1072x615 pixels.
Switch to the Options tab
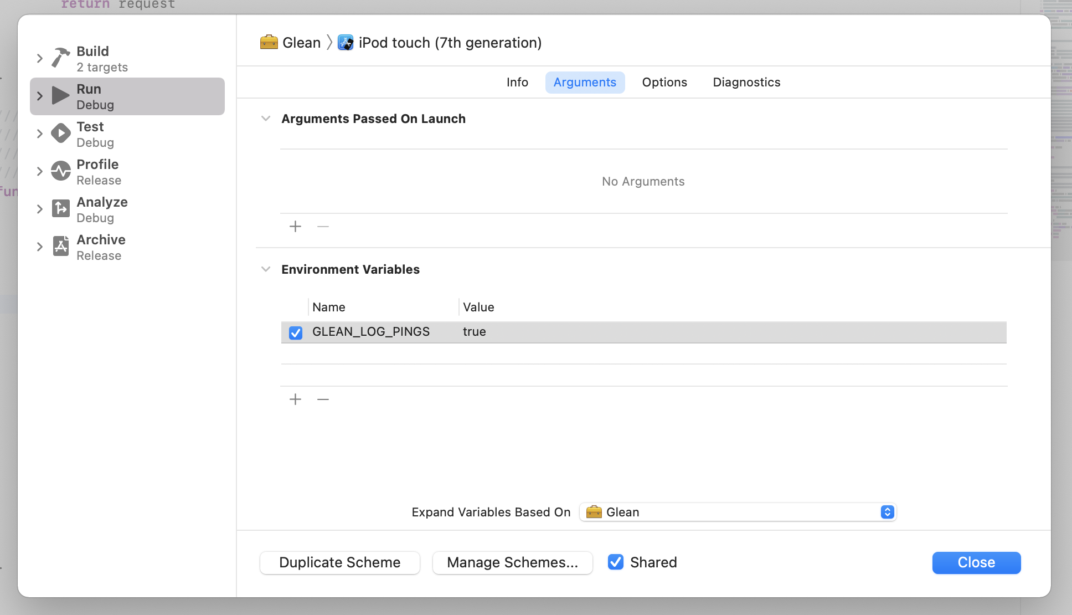[x=664, y=82]
